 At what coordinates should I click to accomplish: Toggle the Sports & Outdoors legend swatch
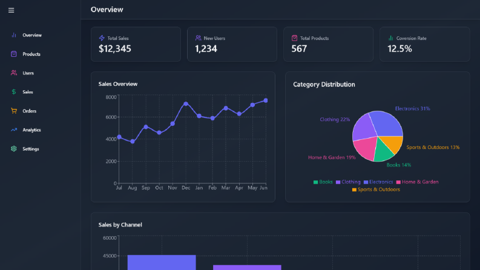pos(354,190)
